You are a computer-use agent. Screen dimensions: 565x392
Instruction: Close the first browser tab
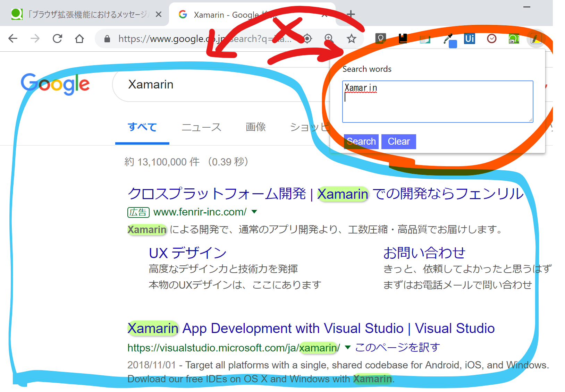[159, 14]
